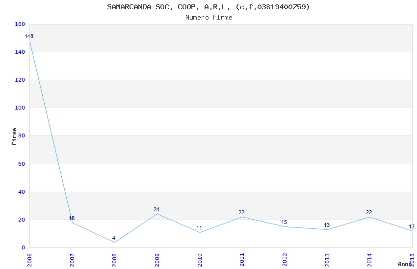Click the y-axis tick label 40
This screenshot has height=269, width=417.
click(22, 192)
